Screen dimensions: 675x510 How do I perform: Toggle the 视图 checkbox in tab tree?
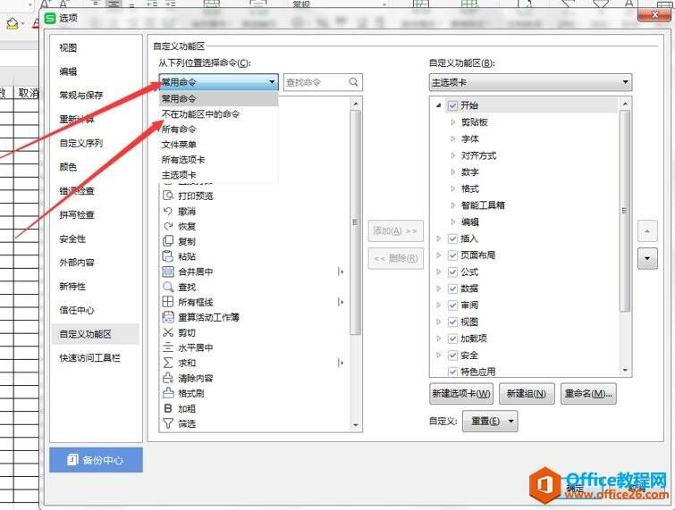coord(452,322)
